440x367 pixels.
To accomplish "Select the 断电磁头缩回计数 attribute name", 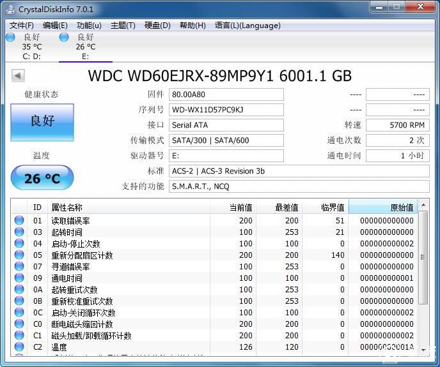I will tap(82, 324).
